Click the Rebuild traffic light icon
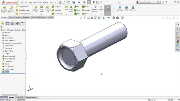 (94, 2)
